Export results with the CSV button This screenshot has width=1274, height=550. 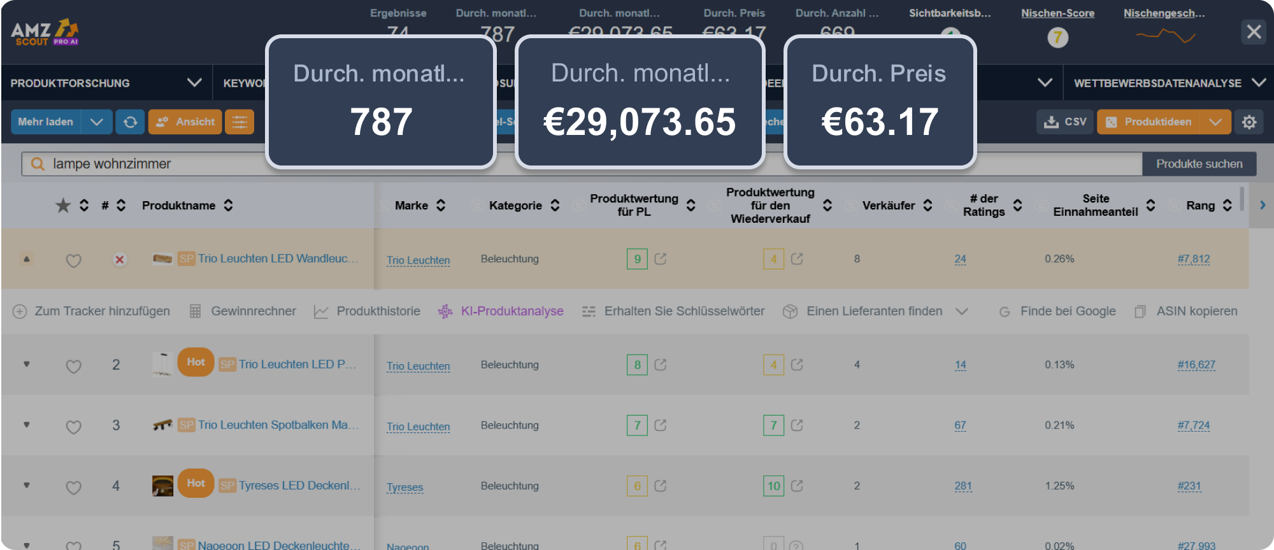(1065, 122)
